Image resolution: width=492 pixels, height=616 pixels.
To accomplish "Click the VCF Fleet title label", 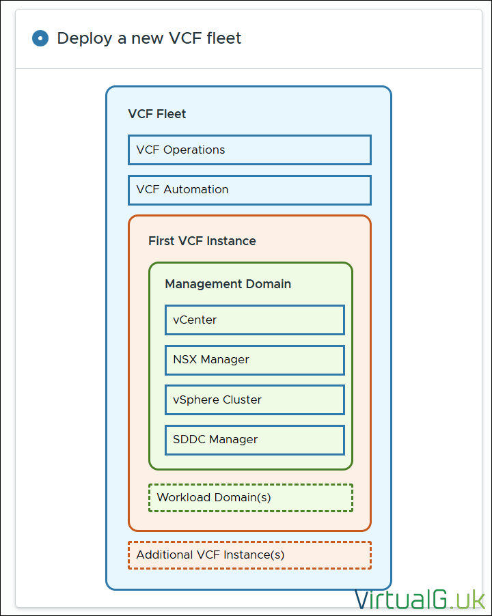I will click(x=157, y=114).
